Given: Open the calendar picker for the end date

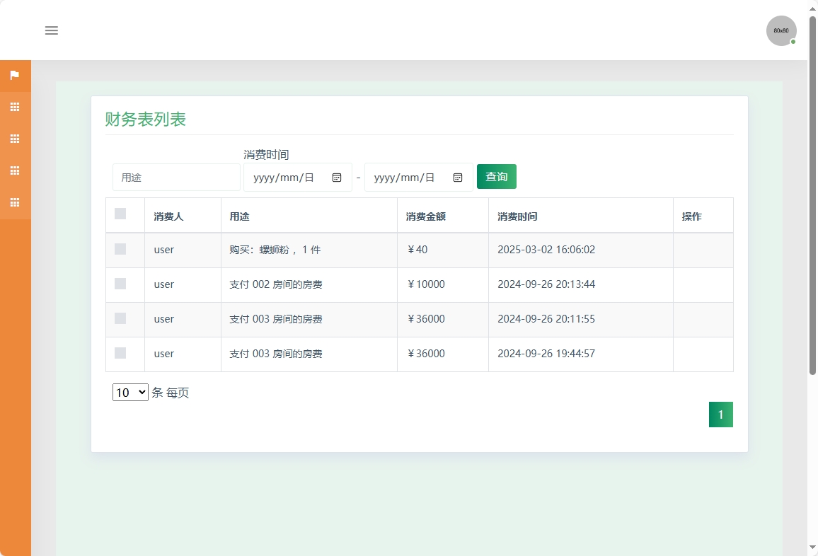Looking at the screenshot, I should [459, 177].
